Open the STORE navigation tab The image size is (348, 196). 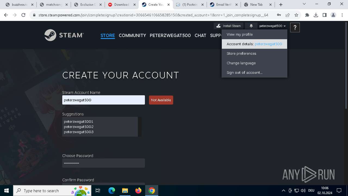coord(108,35)
